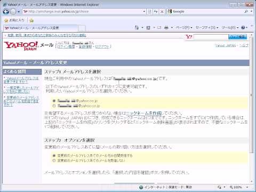The image size is (256, 192).
Task: Click the browser Forward arrow button
Action: point(13,12)
